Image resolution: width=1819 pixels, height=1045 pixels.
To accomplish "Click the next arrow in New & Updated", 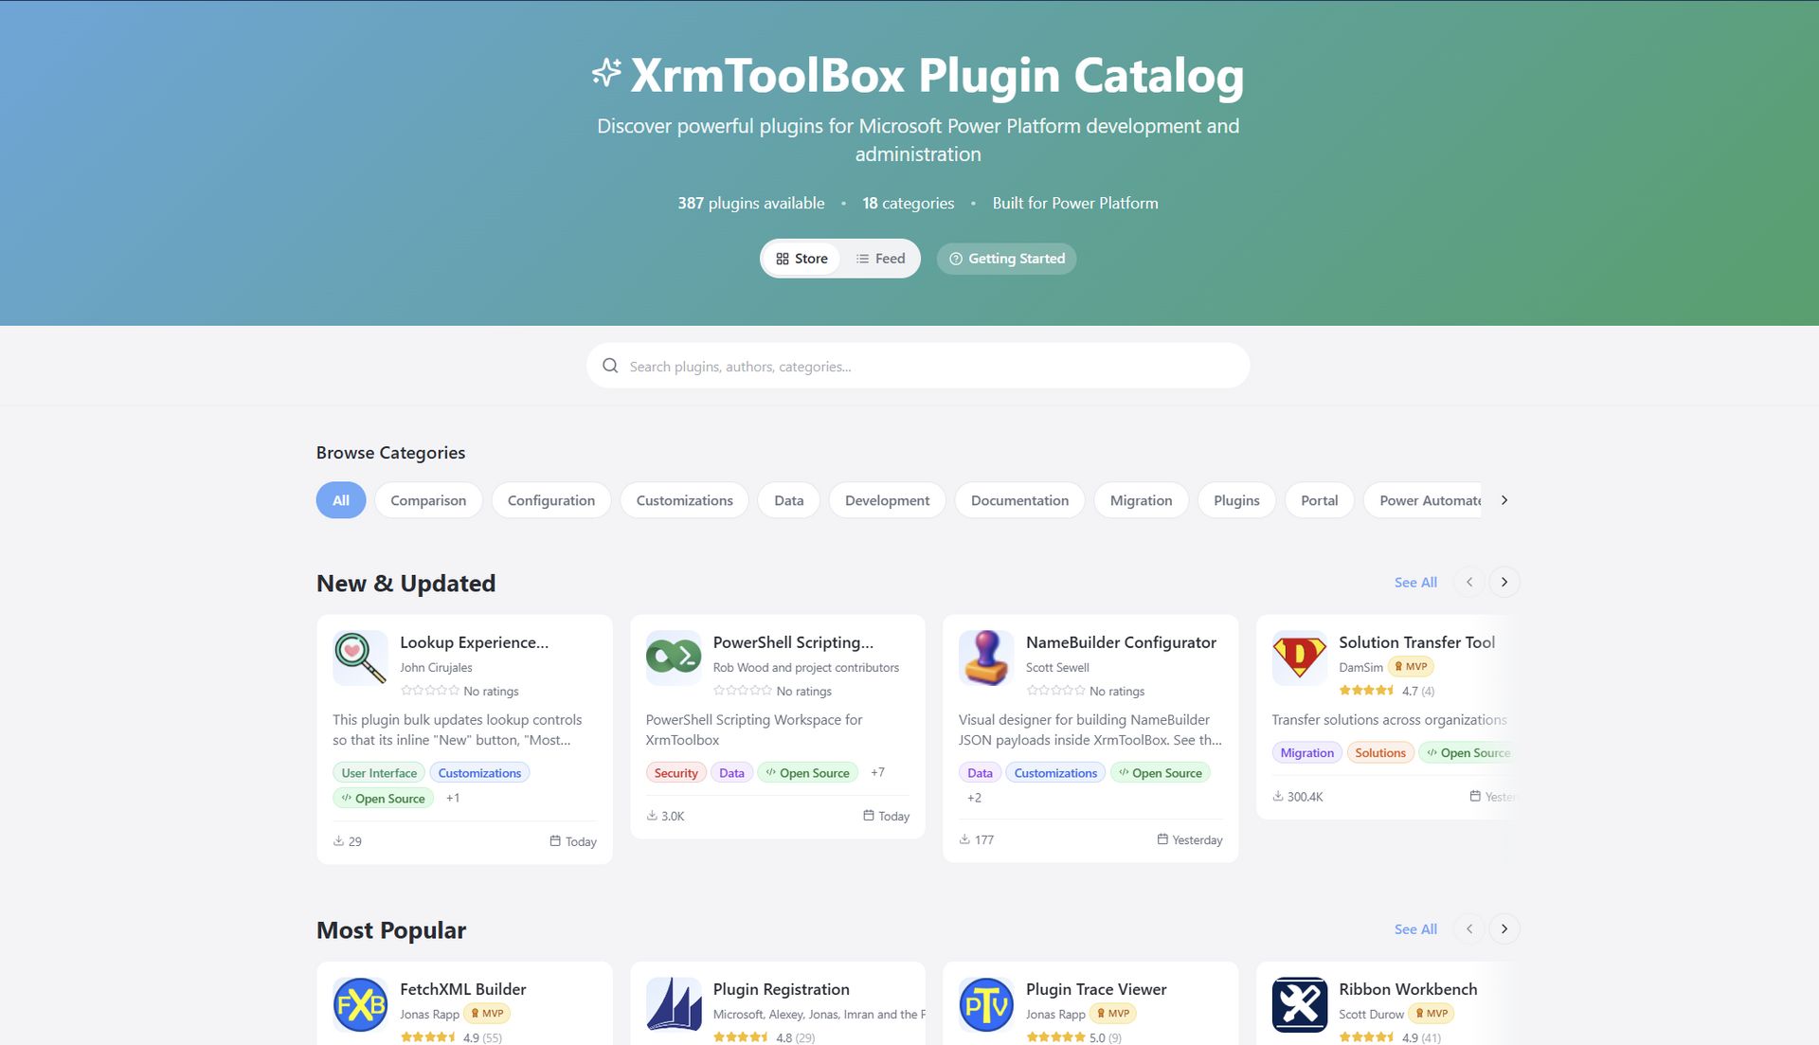I will click(1504, 582).
